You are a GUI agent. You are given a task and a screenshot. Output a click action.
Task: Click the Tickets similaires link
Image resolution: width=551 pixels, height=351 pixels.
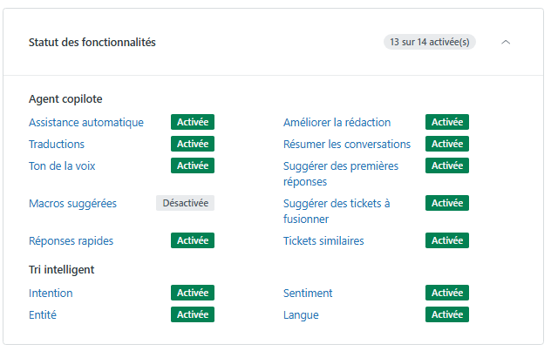[x=323, y=241]
